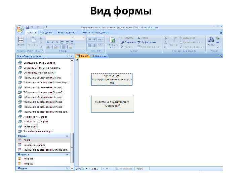Collapse the navigation pane with « button
Viewport: 242px width, 182px height.
click(x=72, y=56)
